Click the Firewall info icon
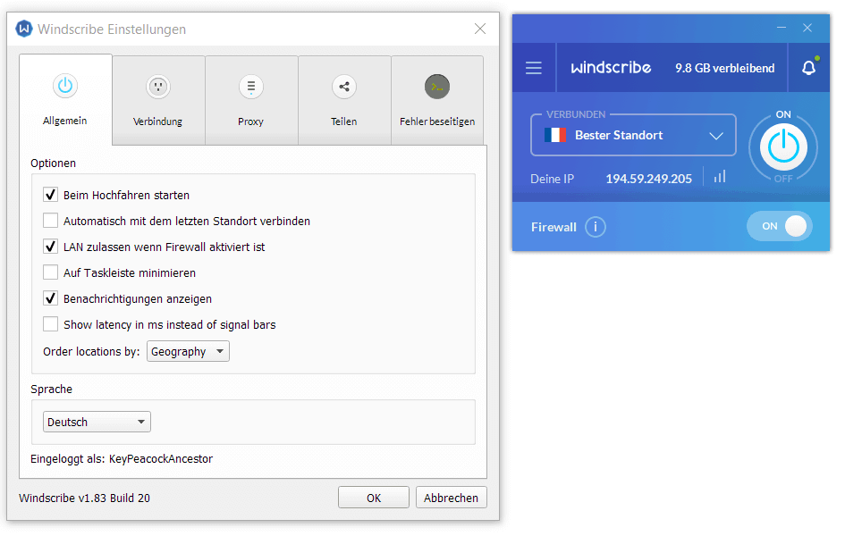Screen dimensions: 845x536 (x=595, y=227)
